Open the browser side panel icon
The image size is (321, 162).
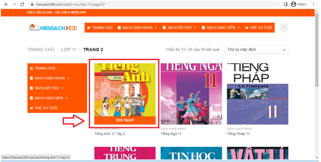tap(285, 4)
